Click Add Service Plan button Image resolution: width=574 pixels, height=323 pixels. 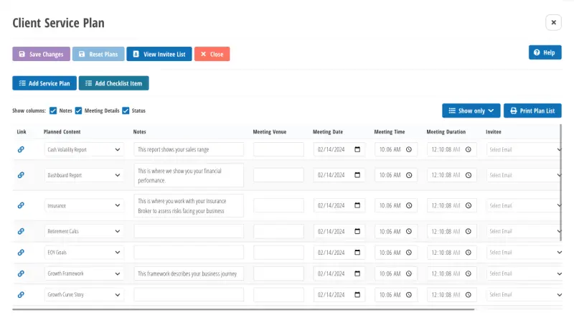click(x=44, y=83)
